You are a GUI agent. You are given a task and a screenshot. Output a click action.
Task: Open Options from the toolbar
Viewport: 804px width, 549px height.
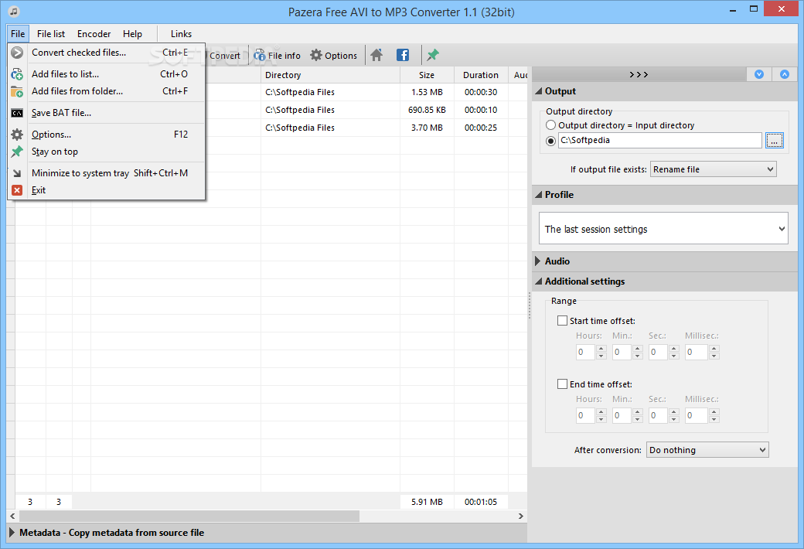pyautogui.click(x=334, y=56)
